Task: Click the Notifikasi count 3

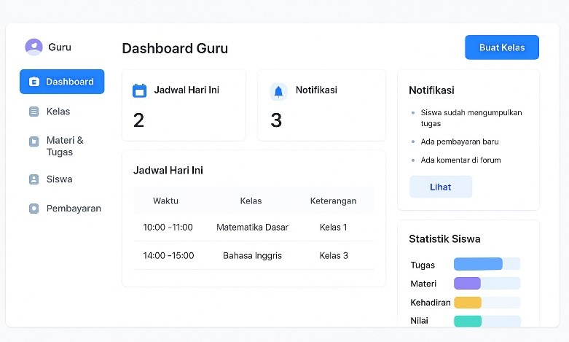Action: coord(276,120)
